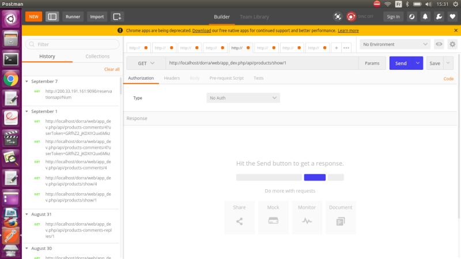Click the history Filter search field
Image resolution: width=461 pixels, height=259 pixels.
coord(73,44)
